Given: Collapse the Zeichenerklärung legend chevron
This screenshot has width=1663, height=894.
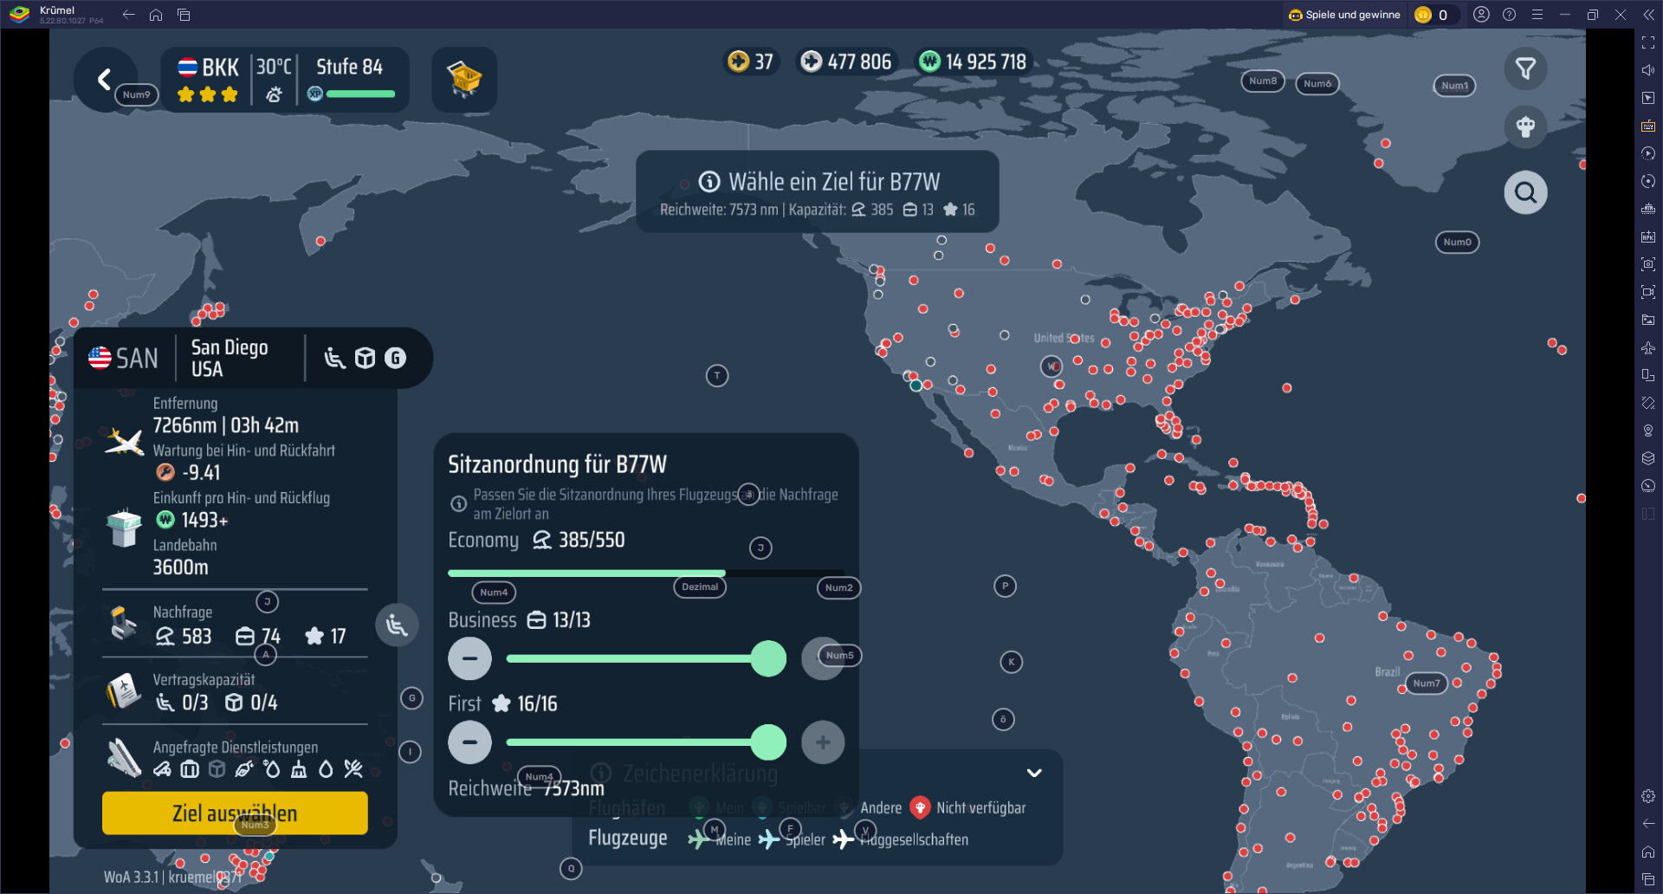Looking at the screenshot, I should point(1034,773).
